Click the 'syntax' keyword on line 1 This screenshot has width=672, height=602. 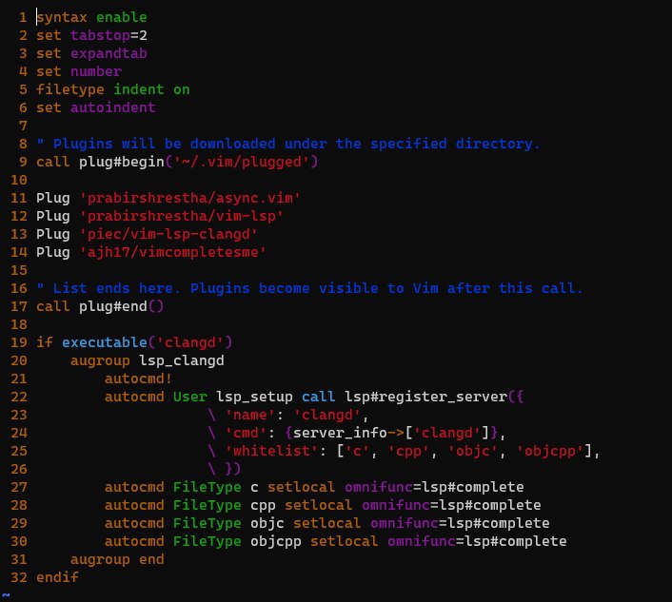click(x=62, y=17)
